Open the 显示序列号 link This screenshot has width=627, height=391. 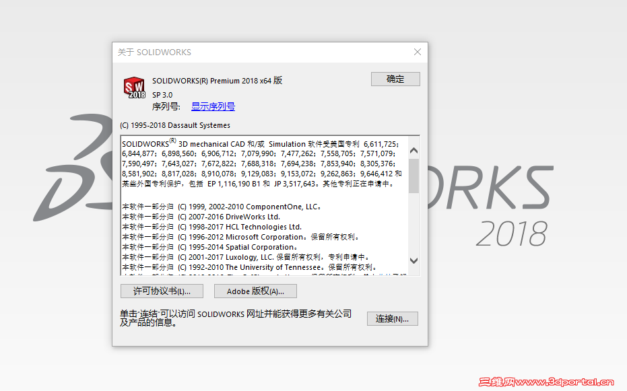click(x=213, y=106)
